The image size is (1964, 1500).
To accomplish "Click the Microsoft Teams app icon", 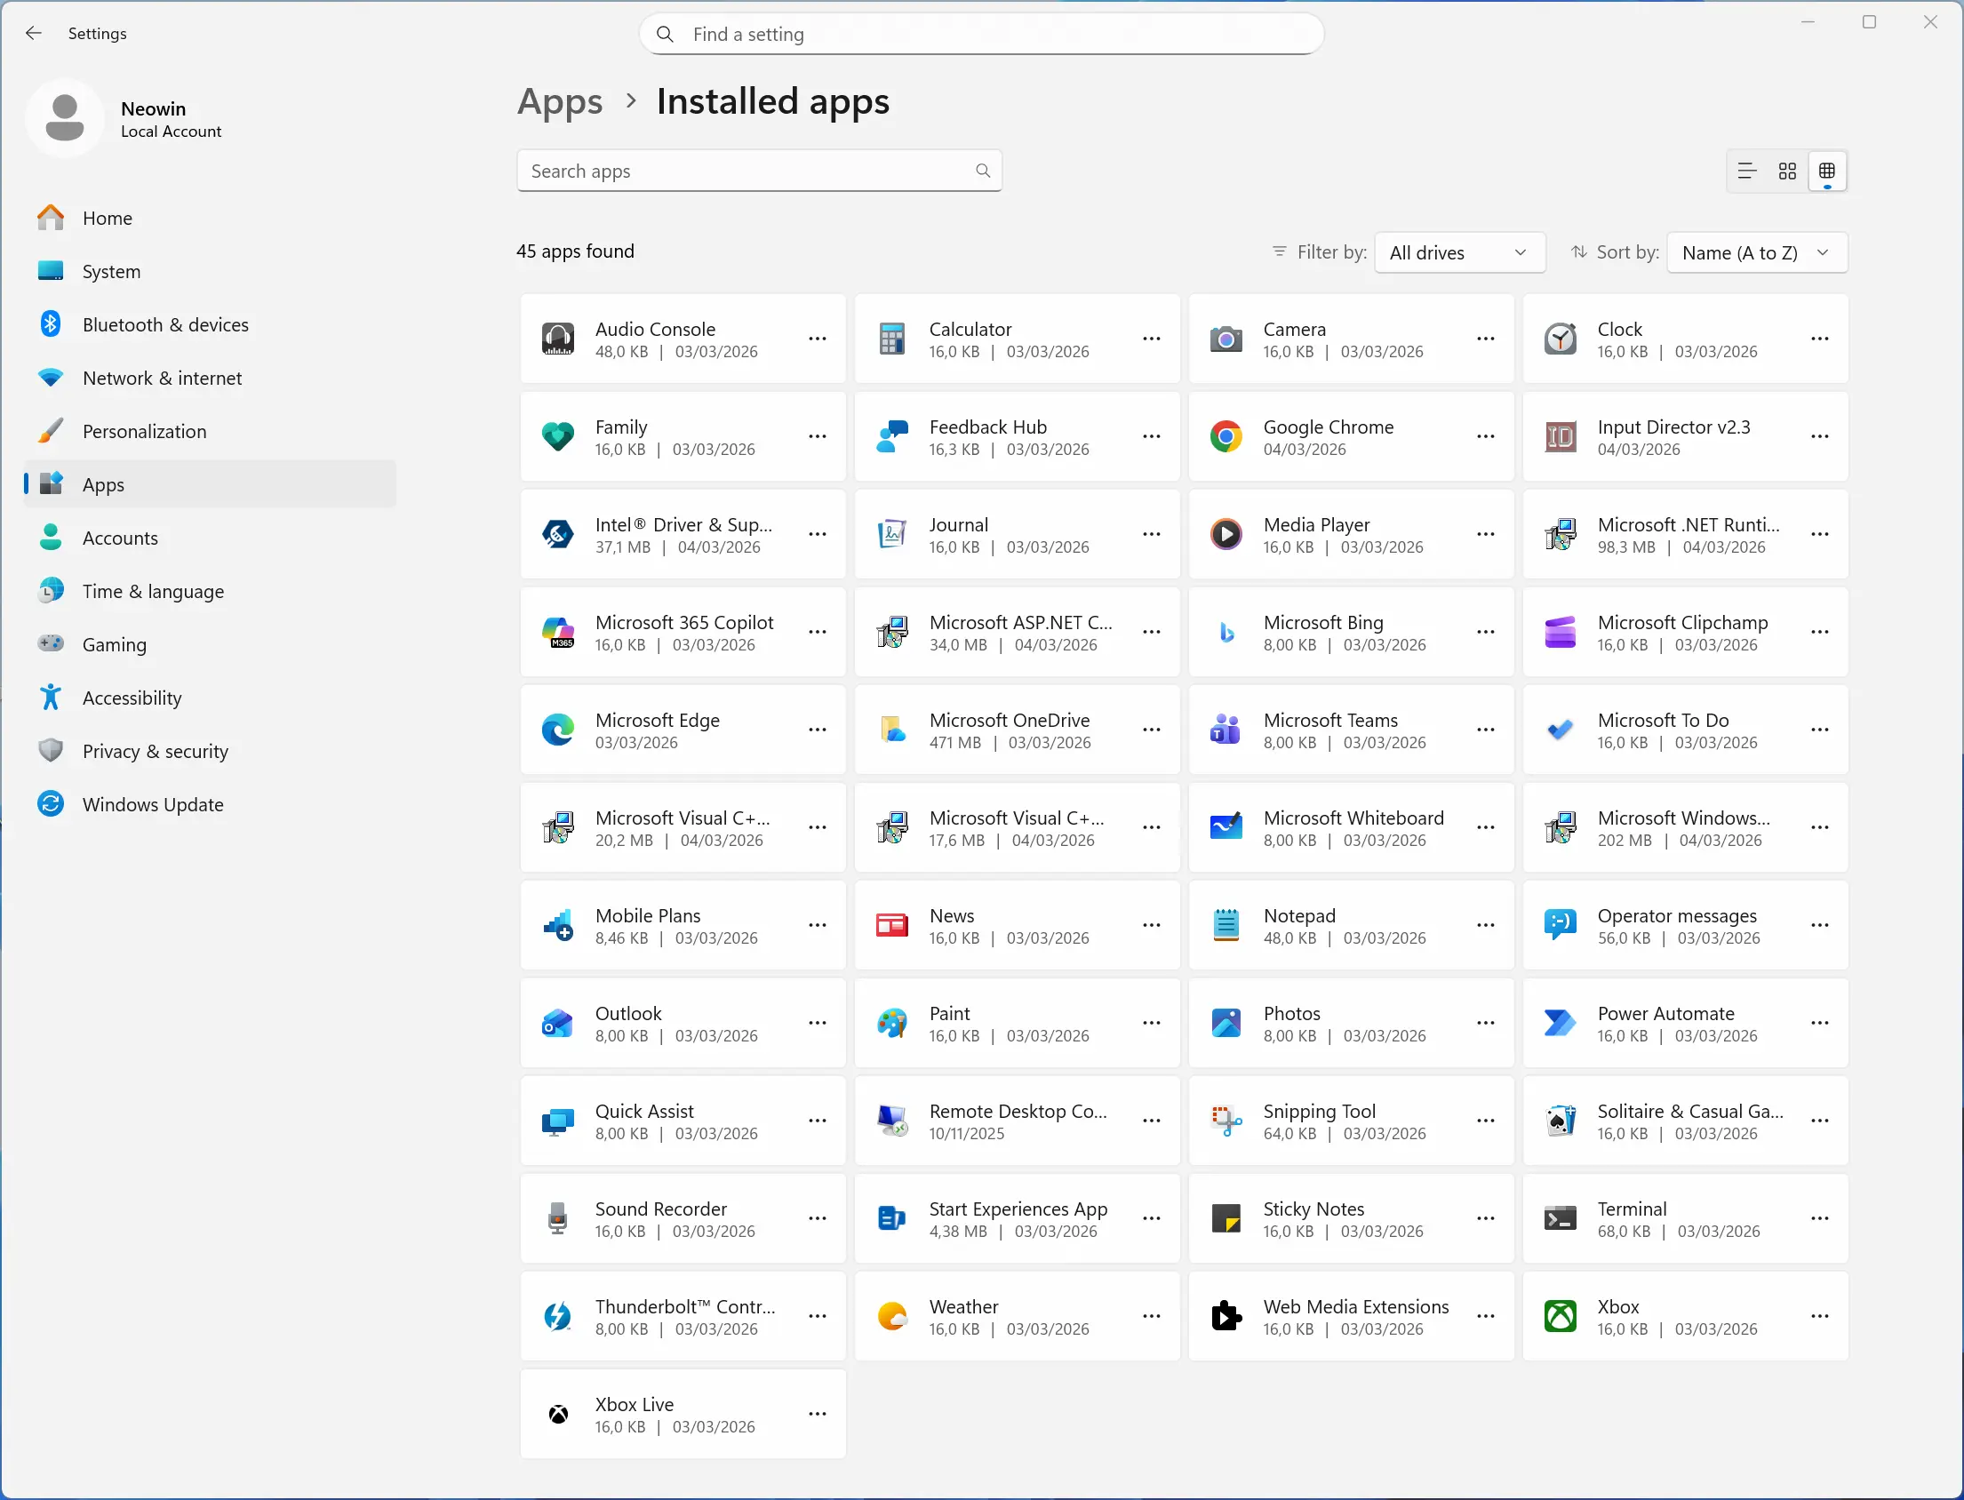I will coord(1226,730).
